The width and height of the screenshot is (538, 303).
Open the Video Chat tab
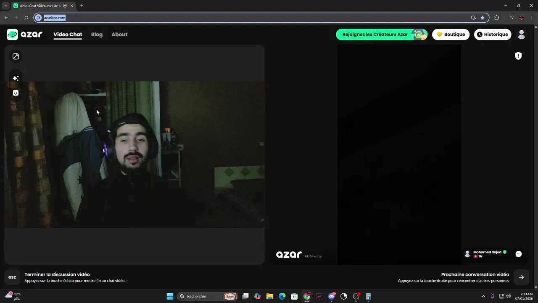[x=68, y=35]
